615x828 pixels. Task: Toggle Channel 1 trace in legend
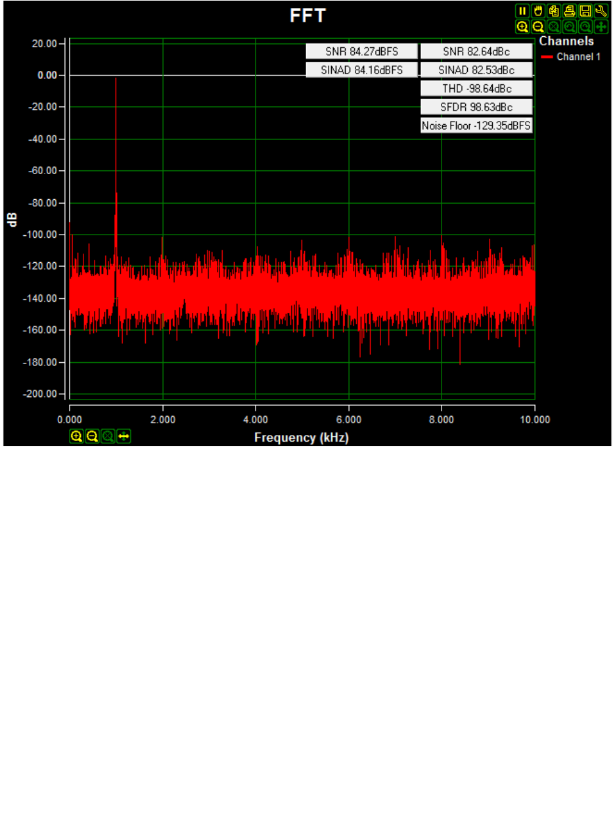point(578,57)
